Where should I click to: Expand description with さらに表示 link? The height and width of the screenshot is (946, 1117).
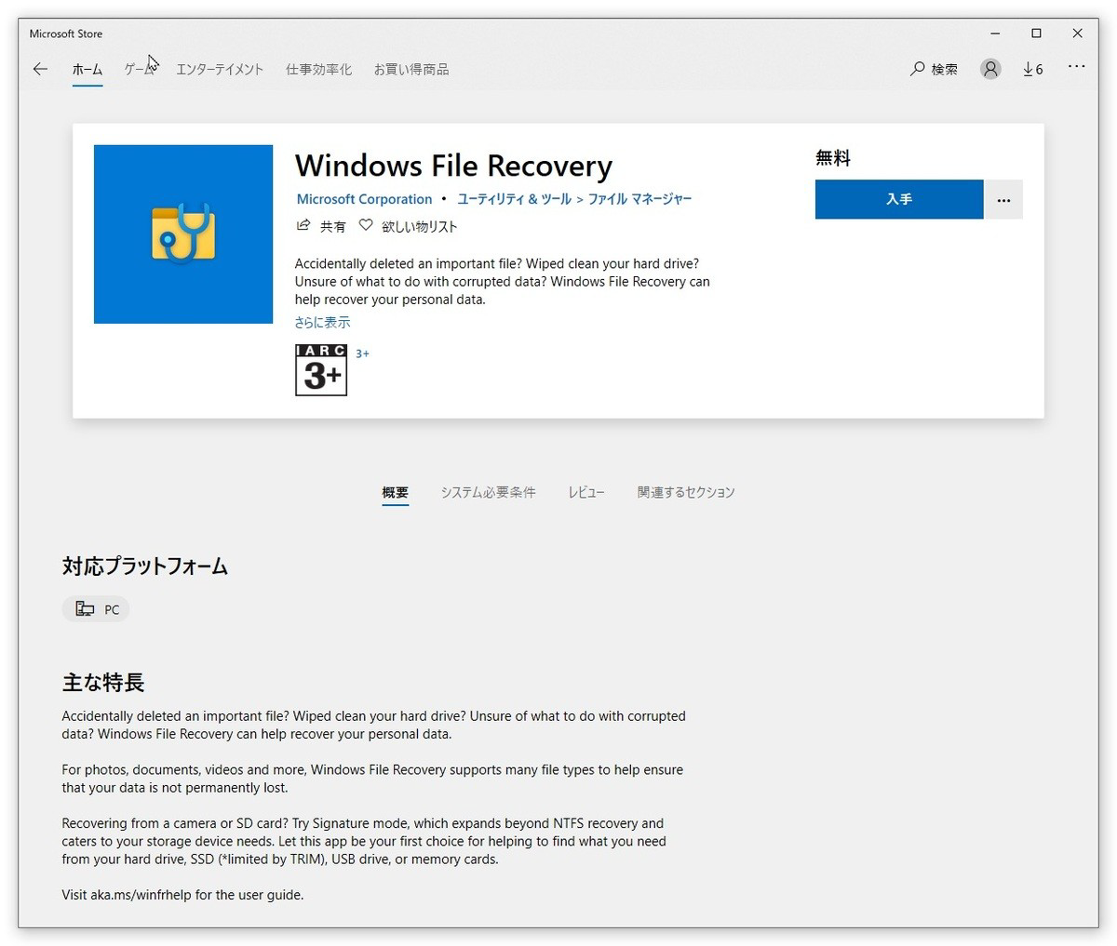pos(321,322)
